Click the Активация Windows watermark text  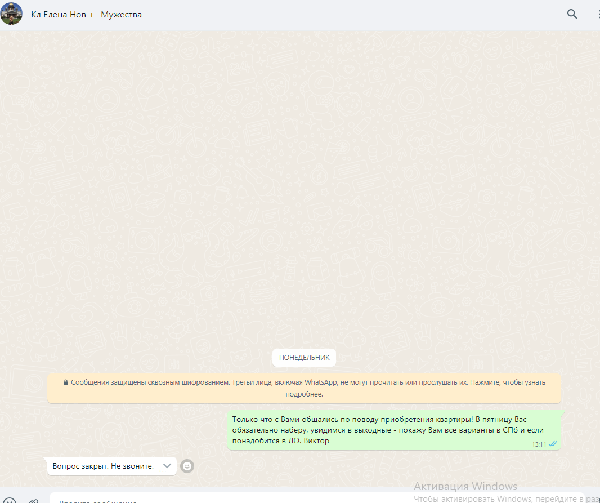[465, 486]
